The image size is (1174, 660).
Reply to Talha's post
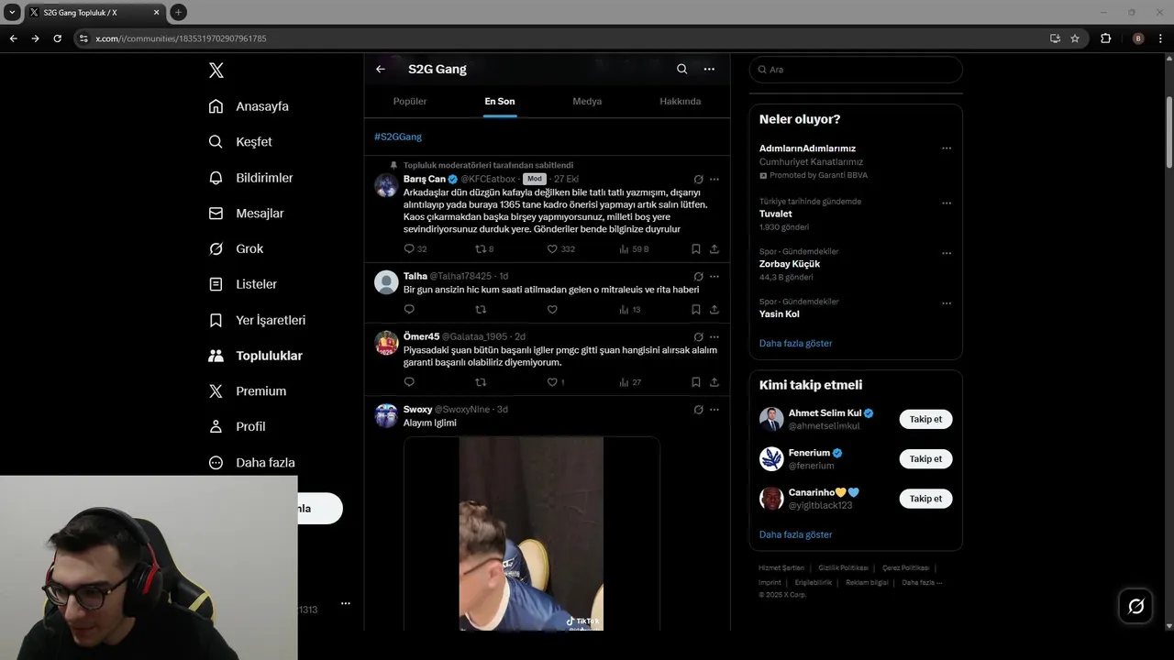tap(409, 309)
